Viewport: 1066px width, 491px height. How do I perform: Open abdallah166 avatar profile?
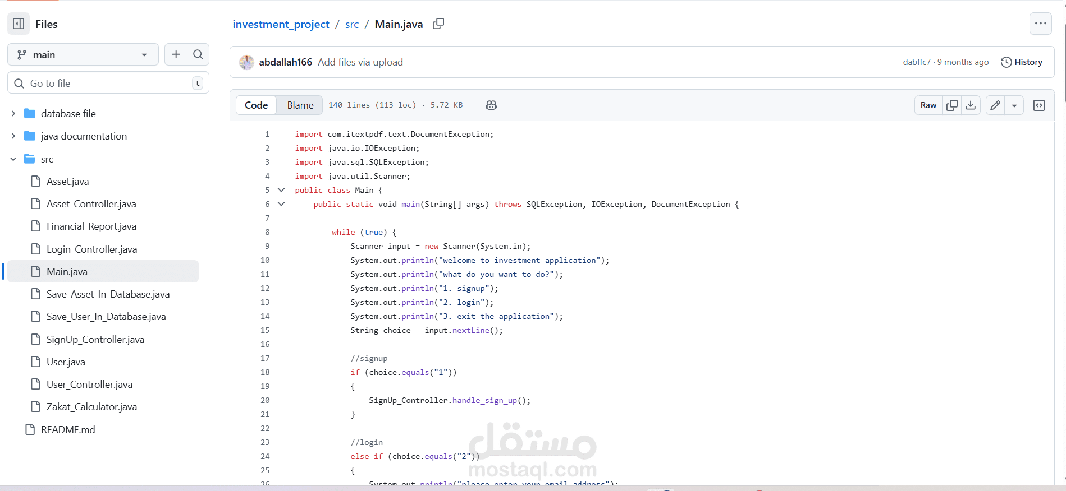point(246,62)
